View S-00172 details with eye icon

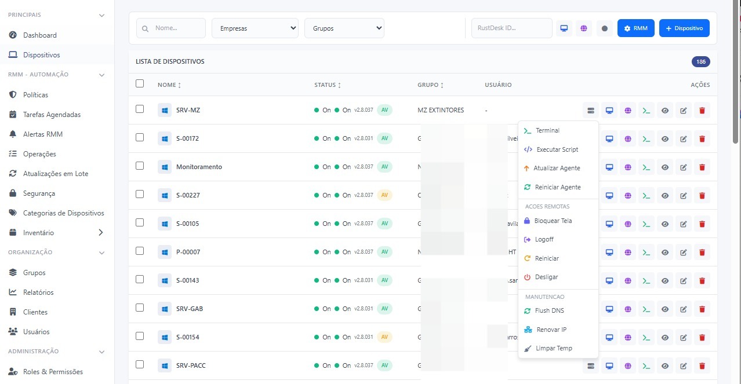(x=665, y=138)
